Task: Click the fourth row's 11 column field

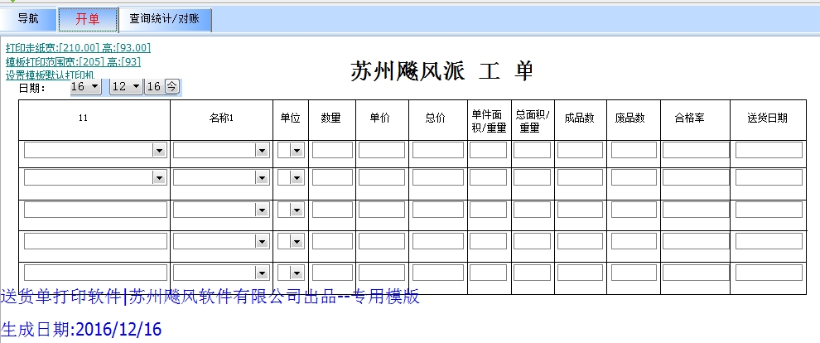Action: [96, 241]
